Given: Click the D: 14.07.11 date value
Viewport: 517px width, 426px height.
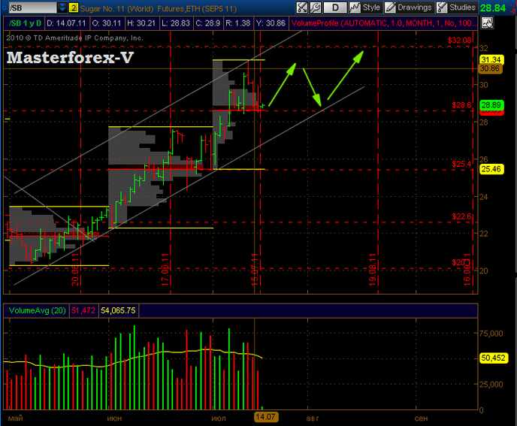Looking at the screenshot, I should tap(66, 23).
